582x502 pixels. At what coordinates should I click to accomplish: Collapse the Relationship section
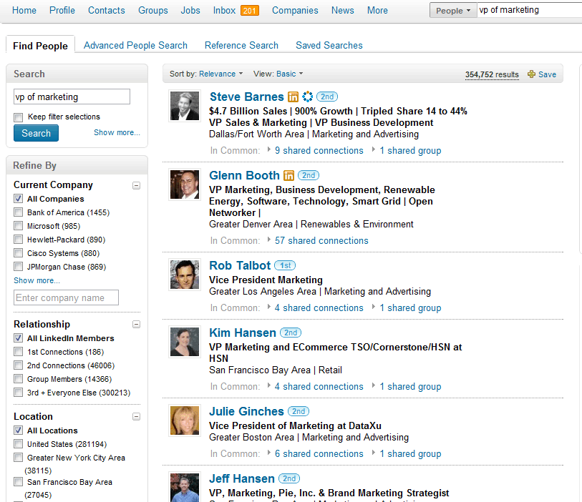pos(137,325)
